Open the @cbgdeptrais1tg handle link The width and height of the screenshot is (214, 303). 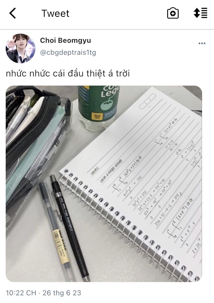[68, 52]
